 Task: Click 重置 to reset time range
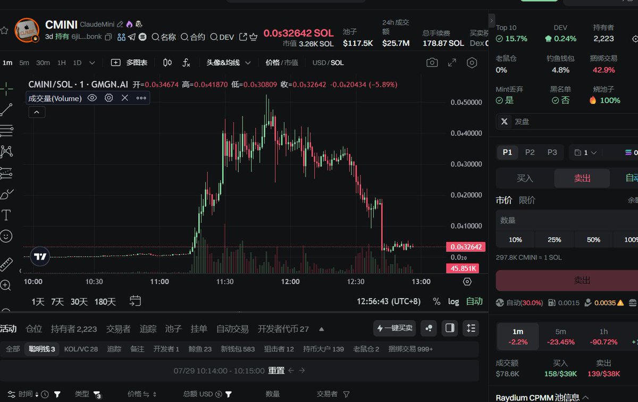(276, 370)
